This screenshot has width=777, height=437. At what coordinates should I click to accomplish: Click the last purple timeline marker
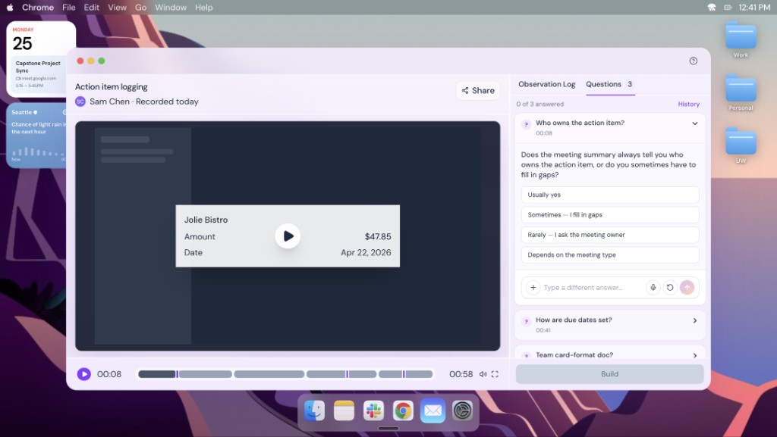pos(404,374)
